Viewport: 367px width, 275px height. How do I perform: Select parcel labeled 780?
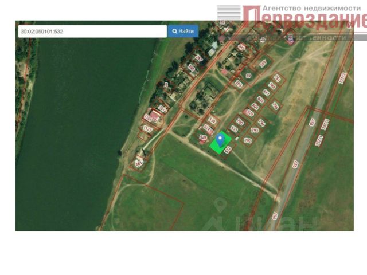tap(240, 122)
